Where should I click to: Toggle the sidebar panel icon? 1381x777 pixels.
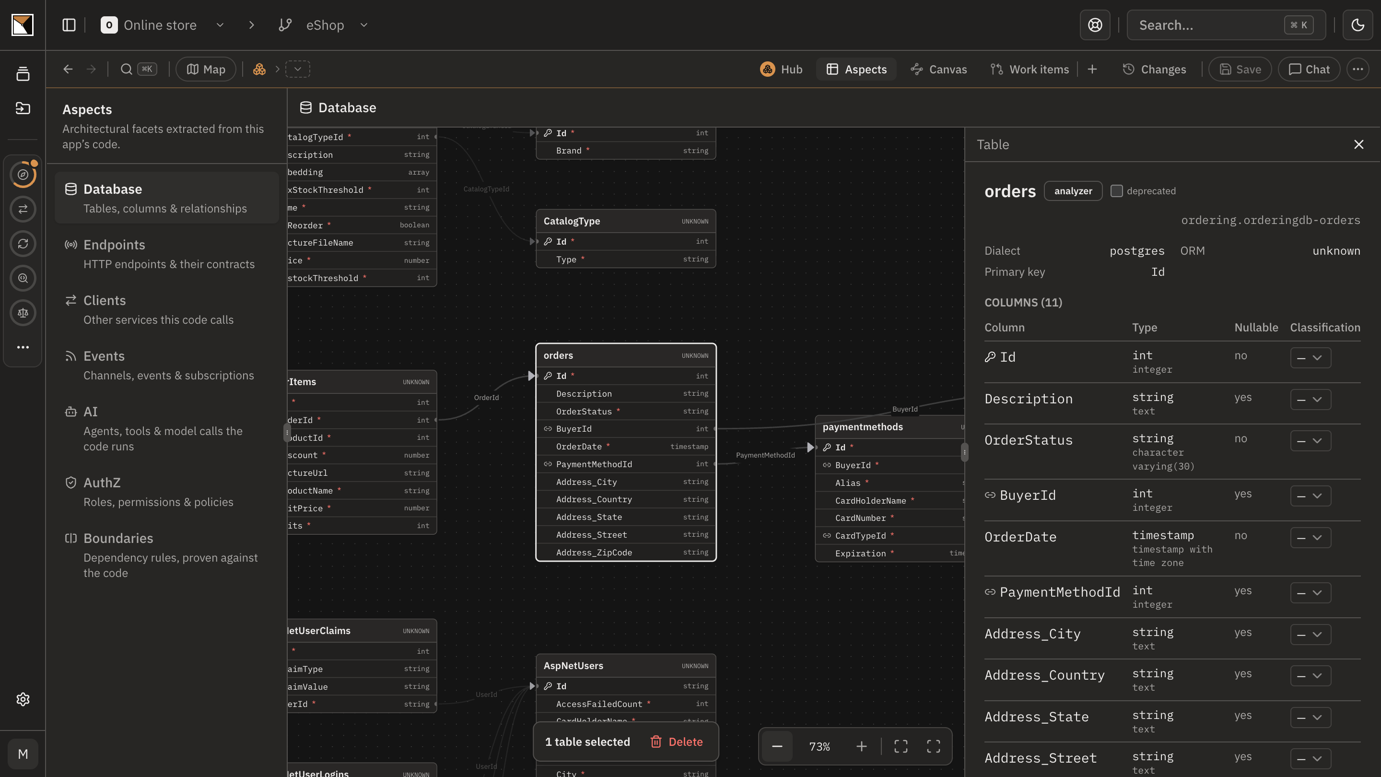coord(69,25)
